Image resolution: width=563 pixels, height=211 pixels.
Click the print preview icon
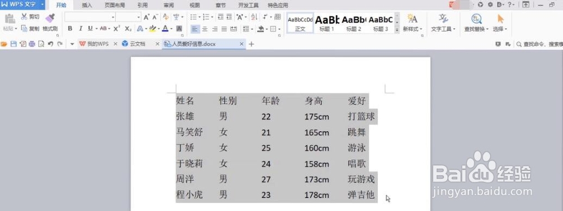(41, 44)
